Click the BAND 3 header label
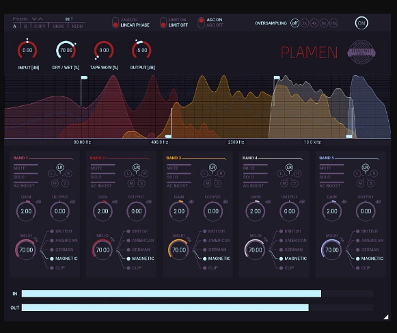The height and width of the screenshot is (333, 397). tap(174, 158)
